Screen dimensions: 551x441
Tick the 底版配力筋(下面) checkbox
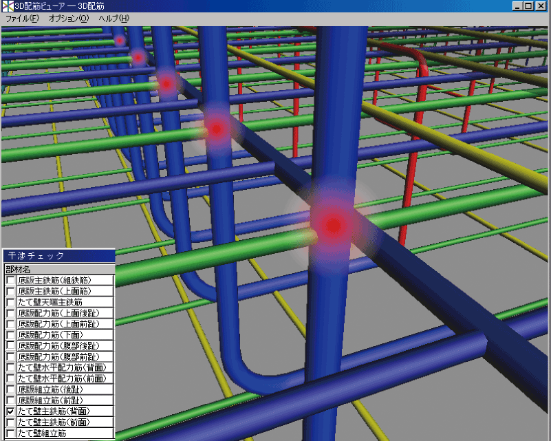click(10, 335)
